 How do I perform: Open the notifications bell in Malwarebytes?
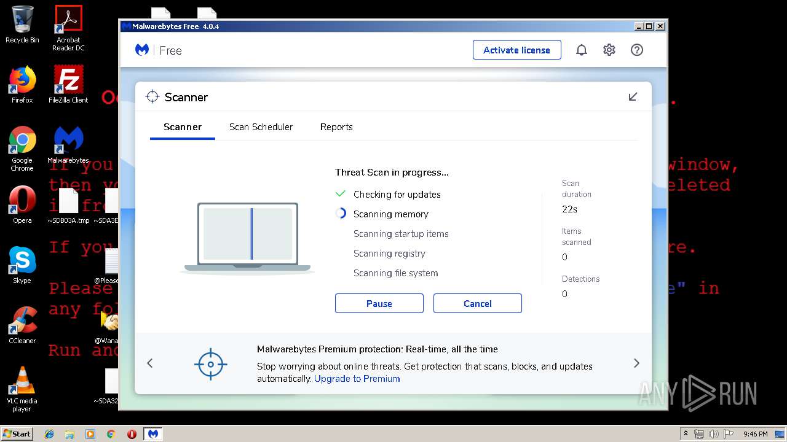[x=581, y=50]
